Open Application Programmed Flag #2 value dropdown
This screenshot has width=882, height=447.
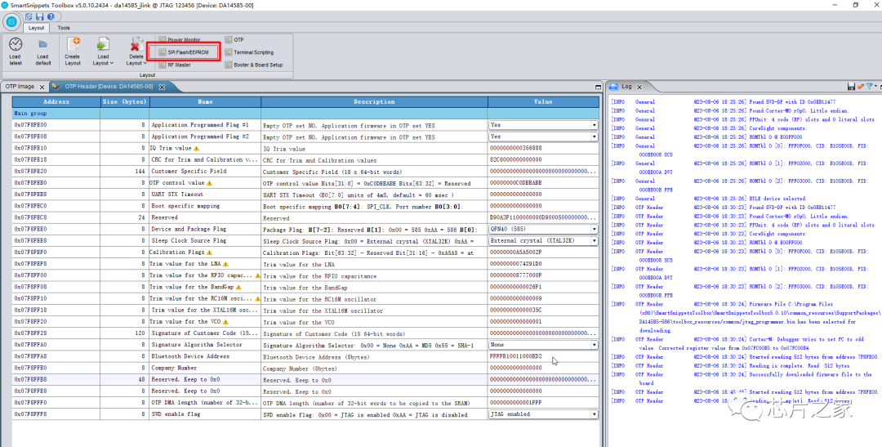point(594,136)
